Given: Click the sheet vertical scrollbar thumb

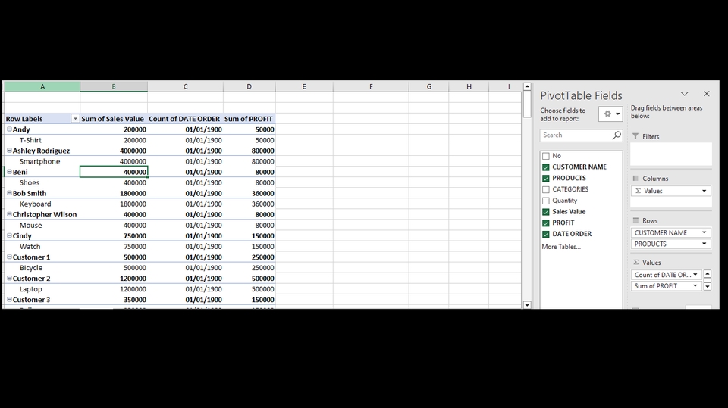Looking at the screenshot, I should pos(527,104).
